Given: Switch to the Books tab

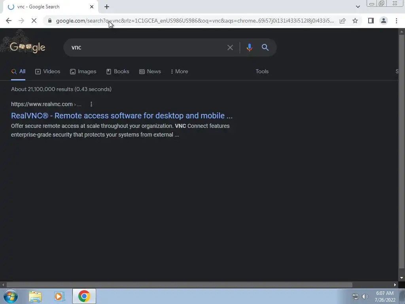Looking at the screenshot, I should 118,72.
